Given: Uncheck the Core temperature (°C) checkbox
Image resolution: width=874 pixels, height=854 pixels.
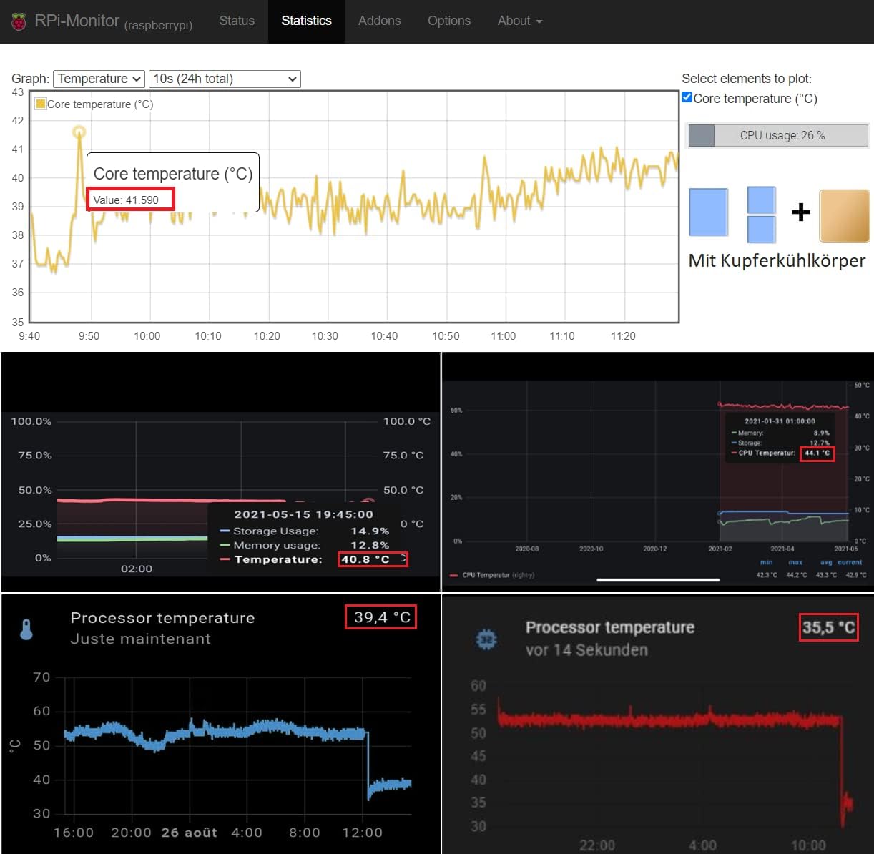Looking at the screenshot, I should (x=687, y=97).
